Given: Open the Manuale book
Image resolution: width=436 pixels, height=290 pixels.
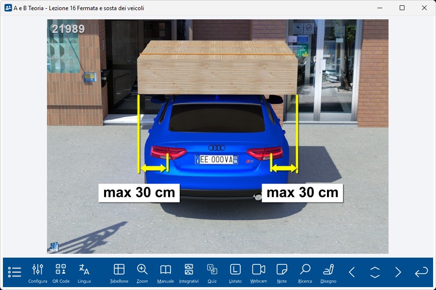Looking at the screenshot, I should click(166, 273).
